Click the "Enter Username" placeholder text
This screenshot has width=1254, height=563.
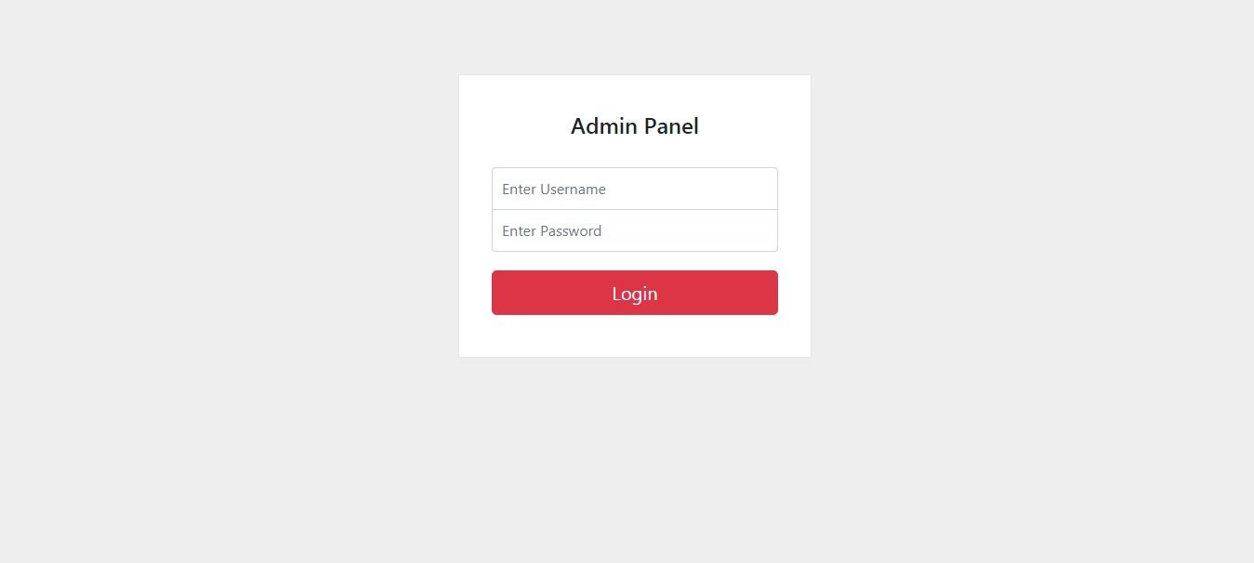pyautogui.click(x=554, y=190)
